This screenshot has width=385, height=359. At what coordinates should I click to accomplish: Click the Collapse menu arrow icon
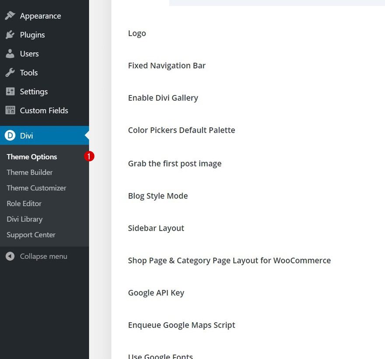tap(10, 256)
